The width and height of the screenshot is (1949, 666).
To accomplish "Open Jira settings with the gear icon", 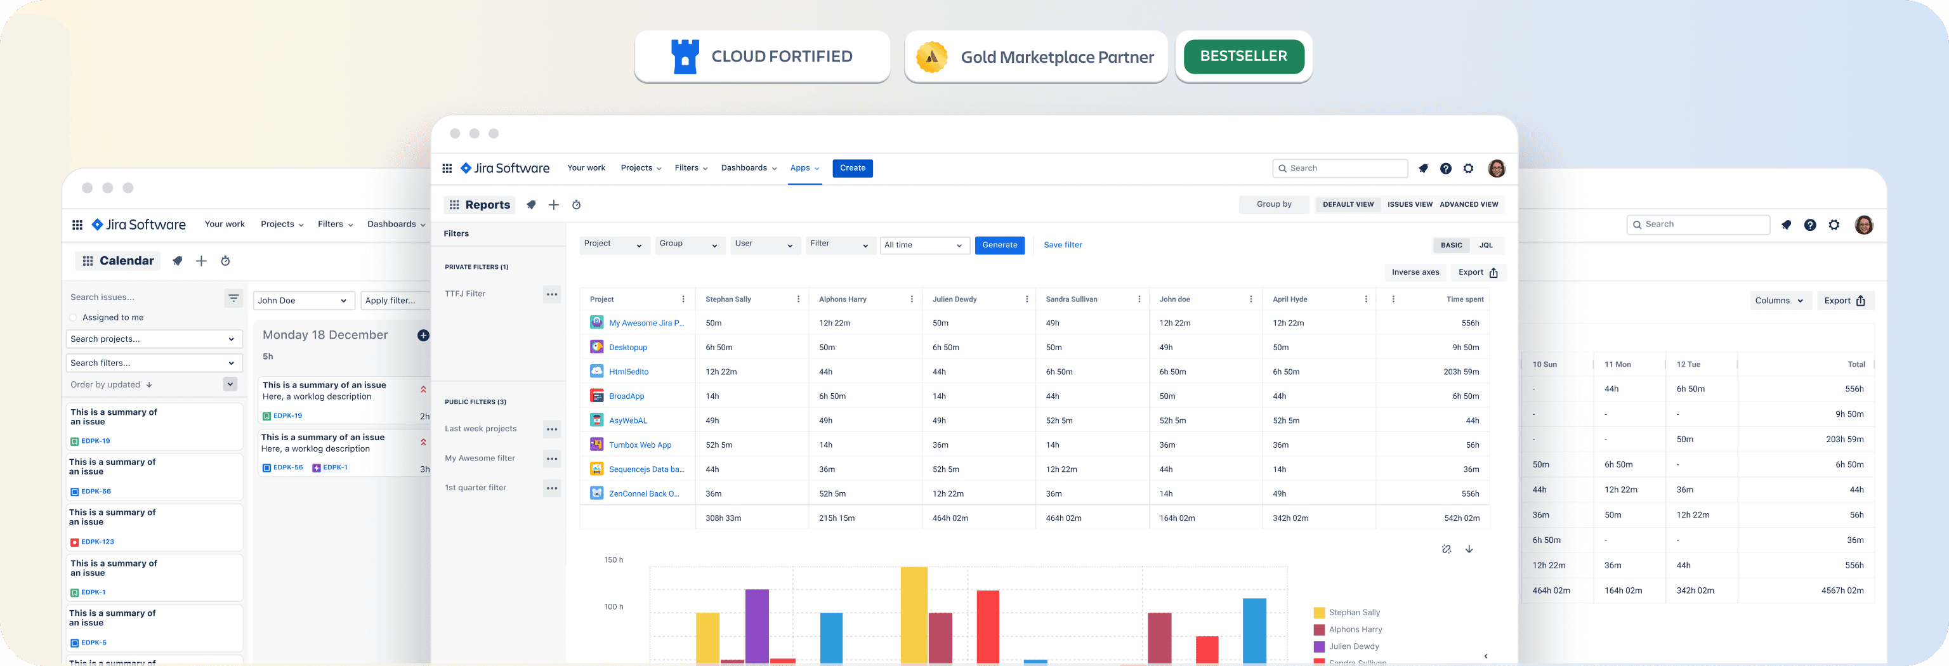I will tap(1469, 168).
